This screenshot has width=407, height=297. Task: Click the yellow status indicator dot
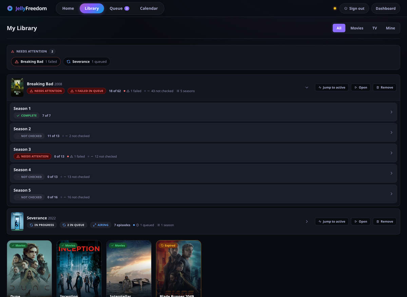click(x=335, y=8)
